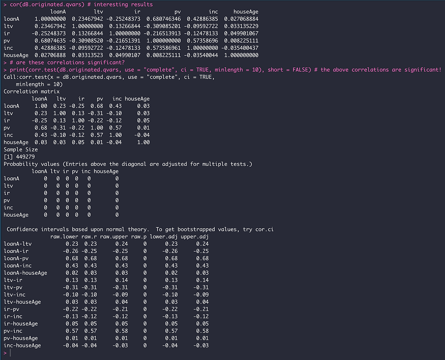Click the 'loanA-ltv' row label
The height and width of the screenshot is (360, 445).
[x=18, y=244]
